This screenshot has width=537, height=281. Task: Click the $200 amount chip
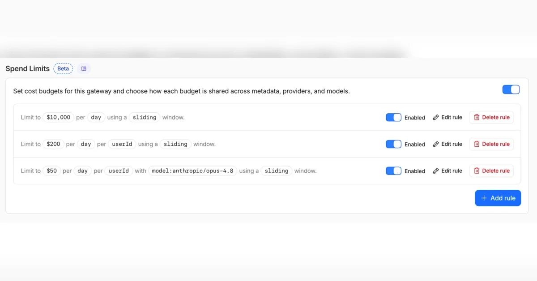53,144
